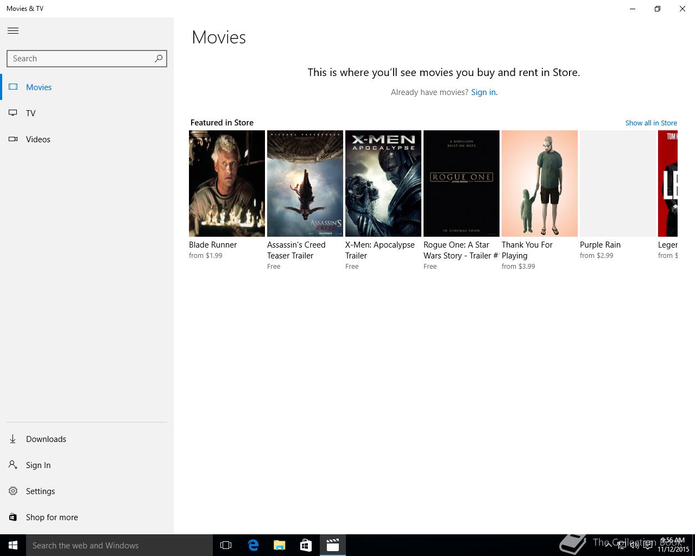Viewport: 695px width, 556px height.
Task: Click the TV monitor icon in sidebar
Action: click(13, 113)
